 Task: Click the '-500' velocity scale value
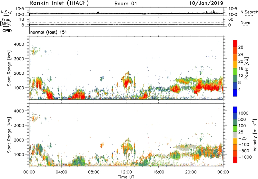[x=244, y=151]
